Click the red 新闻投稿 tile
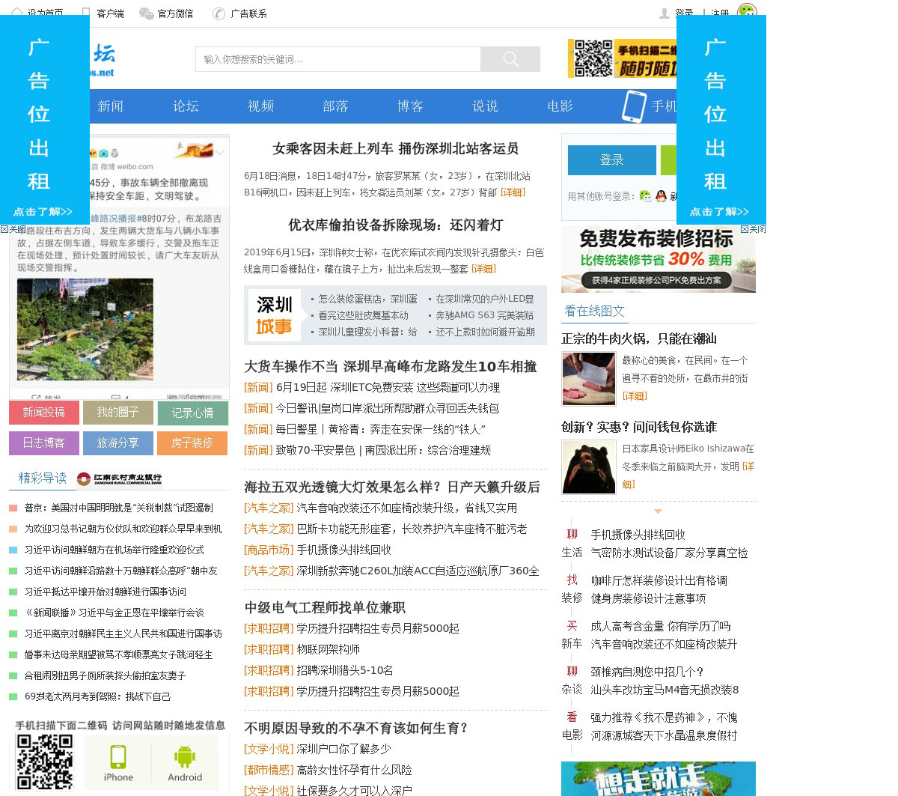898x796 pixels. [44, 413]
